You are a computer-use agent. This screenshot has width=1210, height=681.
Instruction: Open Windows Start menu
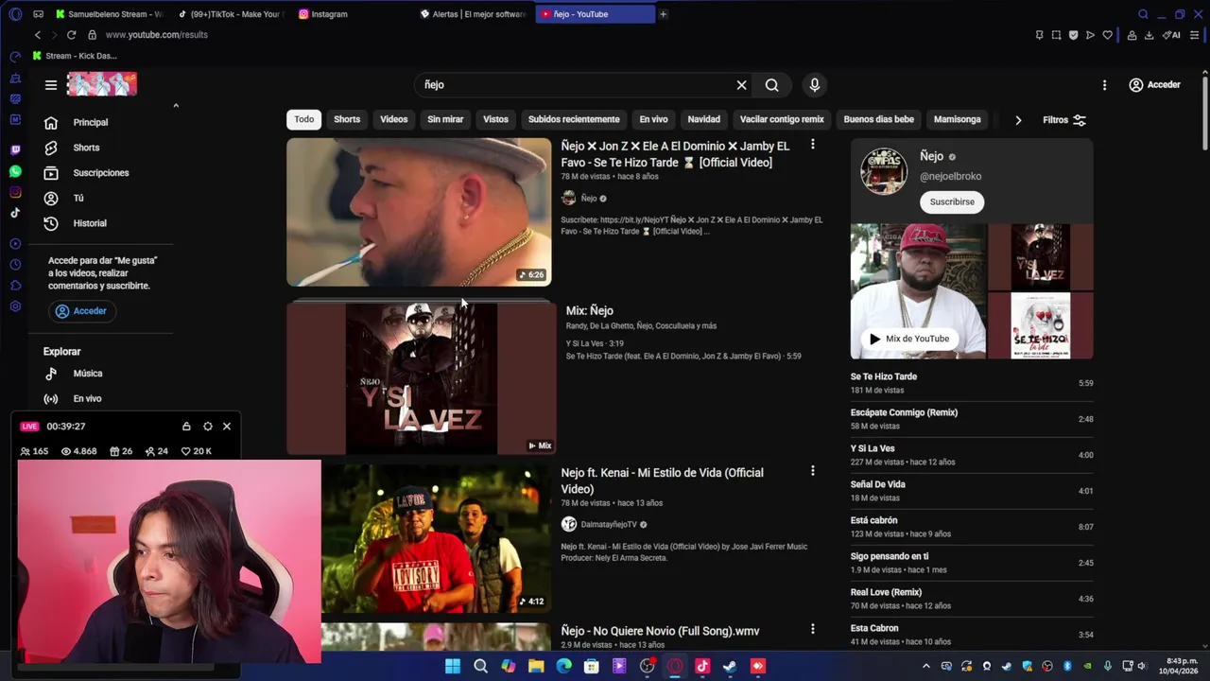pyautogui.click(x=453, y=666)
